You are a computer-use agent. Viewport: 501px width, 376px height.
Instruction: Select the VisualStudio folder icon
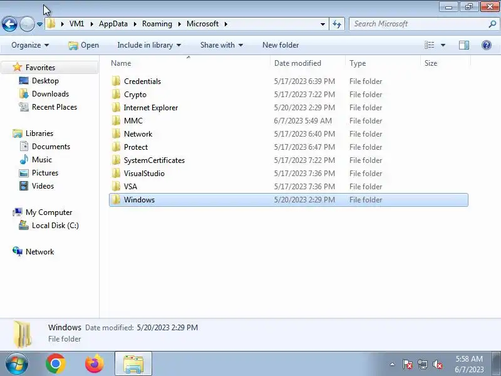click(116, 173)
